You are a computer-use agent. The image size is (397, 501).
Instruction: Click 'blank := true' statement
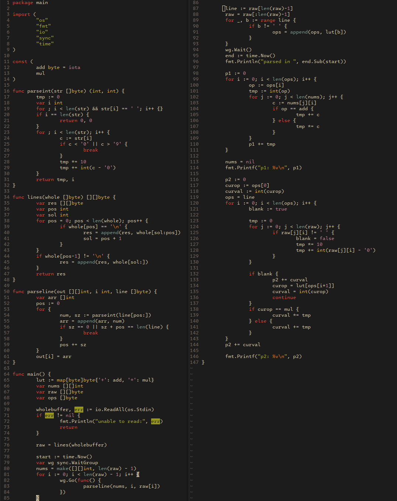tap(268, 209)
